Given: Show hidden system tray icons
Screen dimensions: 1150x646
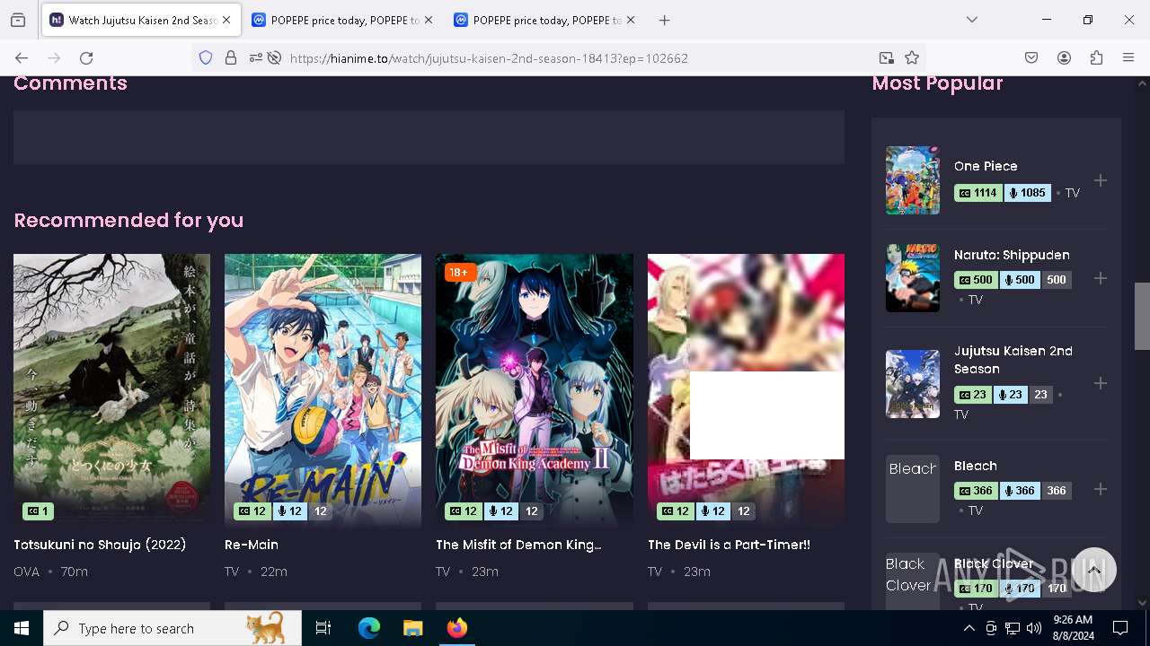Looking at the screenshot, I should click(x=969, y=628).
